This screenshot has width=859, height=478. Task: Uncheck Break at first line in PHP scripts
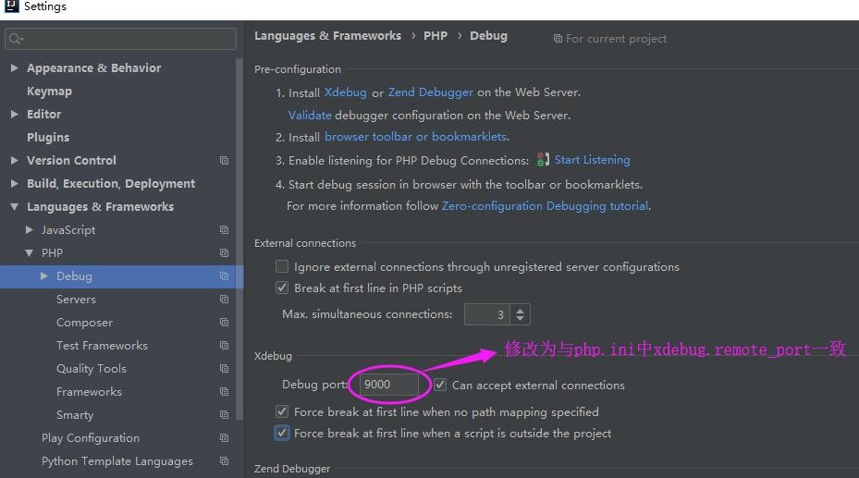282,288
